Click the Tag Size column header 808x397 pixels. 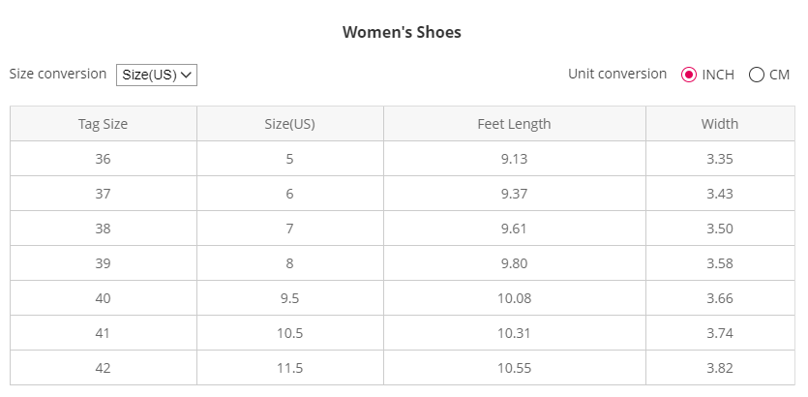click(103, 124)
